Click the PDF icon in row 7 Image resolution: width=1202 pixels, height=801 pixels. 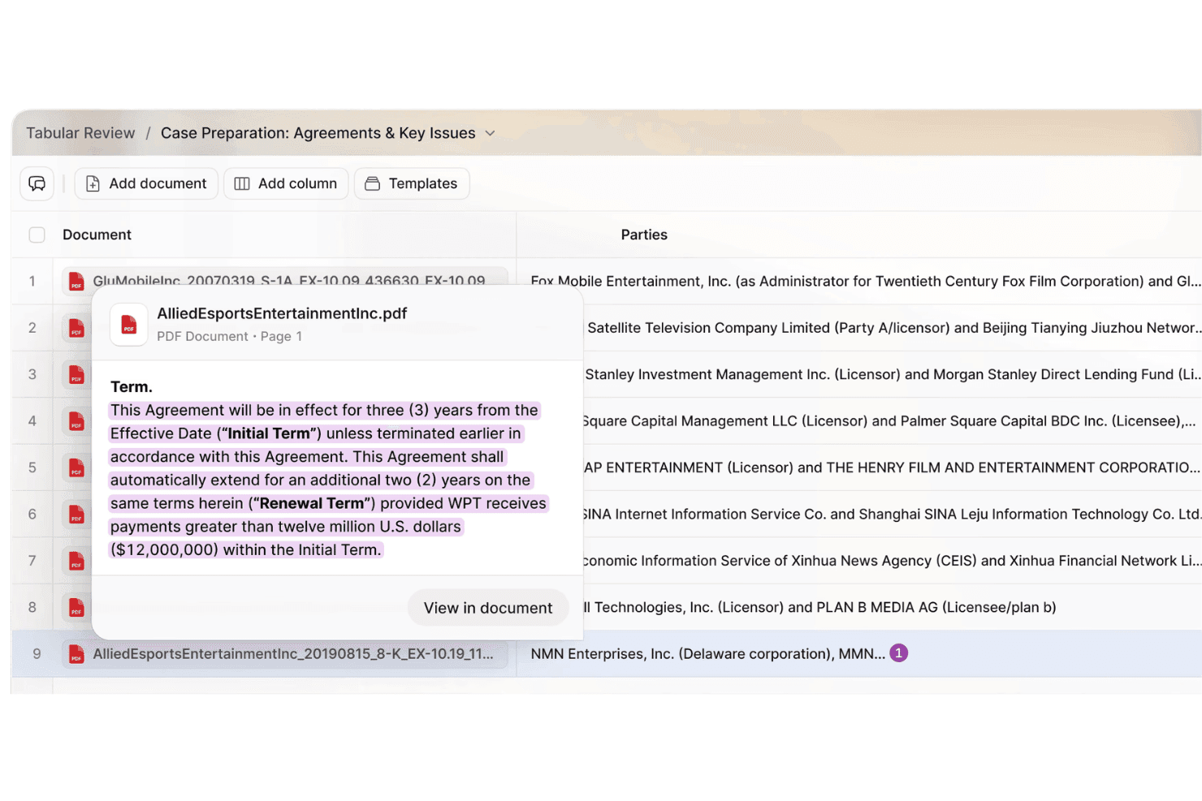point(76,561)
